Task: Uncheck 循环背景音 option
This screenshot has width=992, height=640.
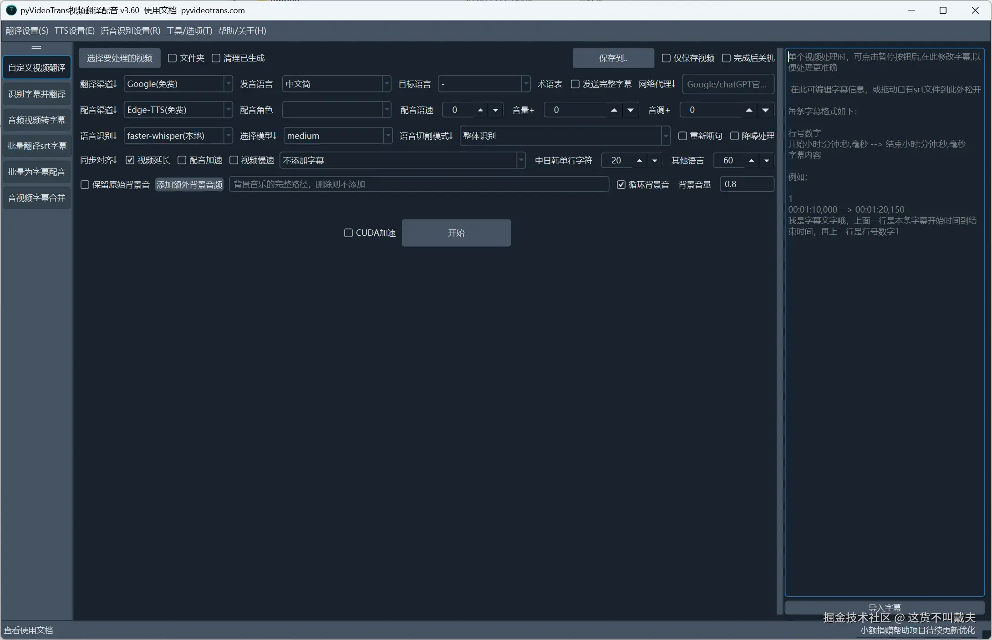Action: (621, 185)
